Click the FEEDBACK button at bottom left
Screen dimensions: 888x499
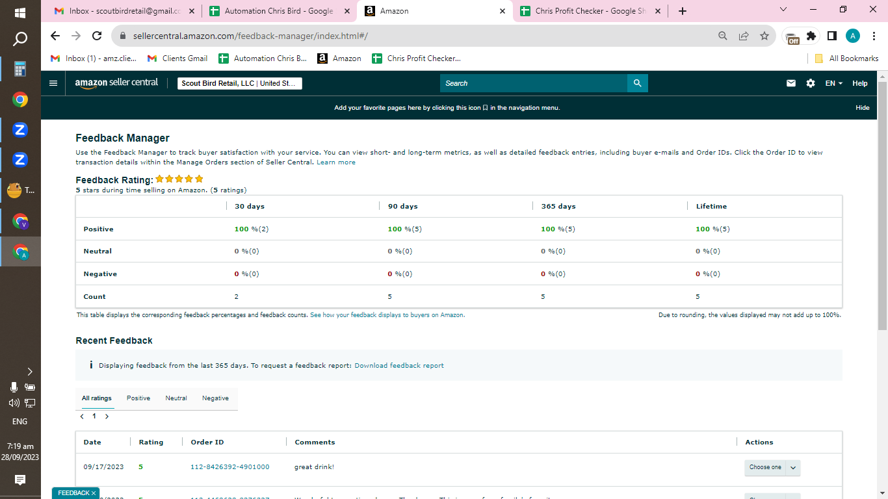(x=75, y=493)
